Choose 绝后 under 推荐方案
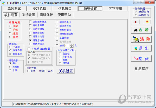 (14, 33)
